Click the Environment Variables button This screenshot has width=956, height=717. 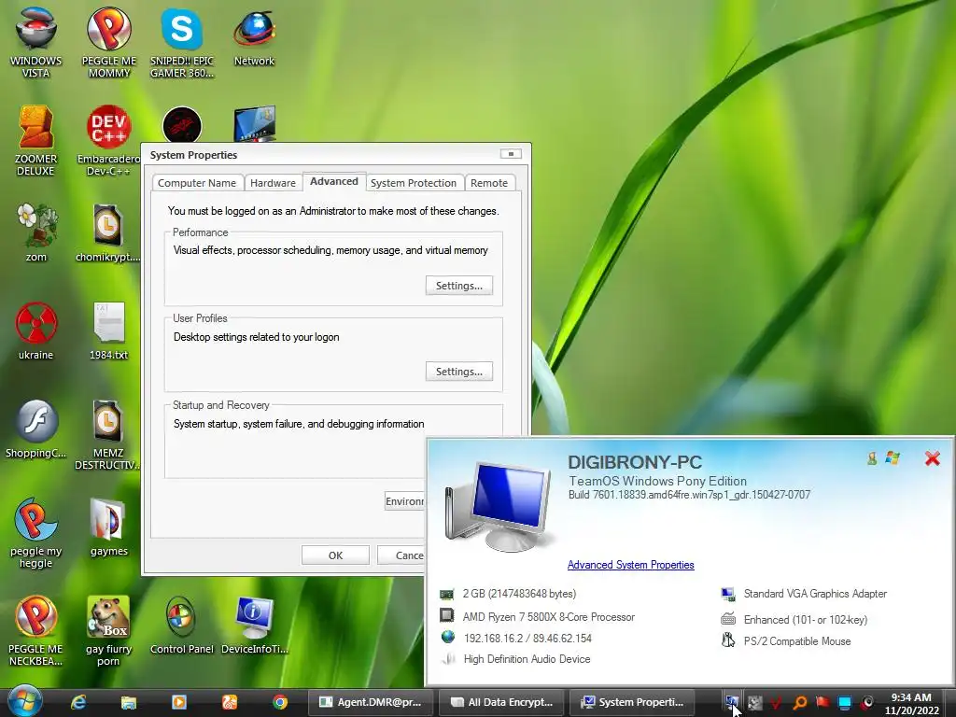405,501
